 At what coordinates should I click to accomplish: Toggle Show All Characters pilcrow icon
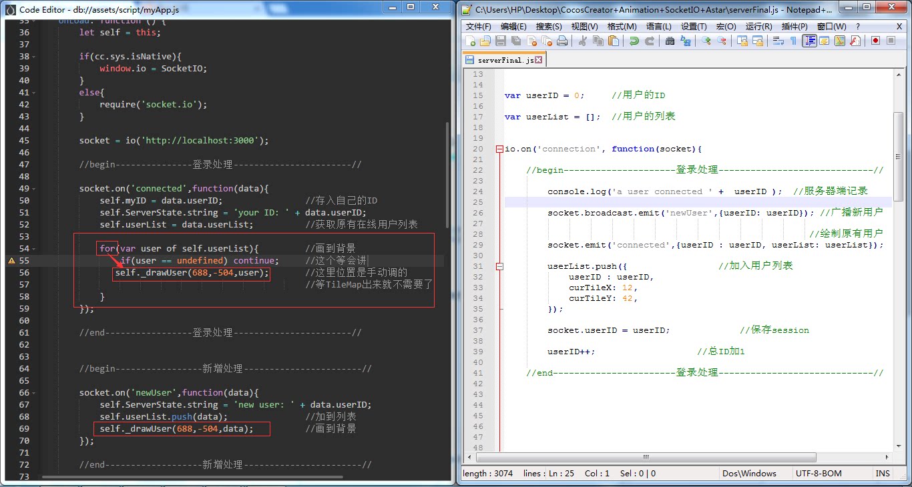coord(793,41)
